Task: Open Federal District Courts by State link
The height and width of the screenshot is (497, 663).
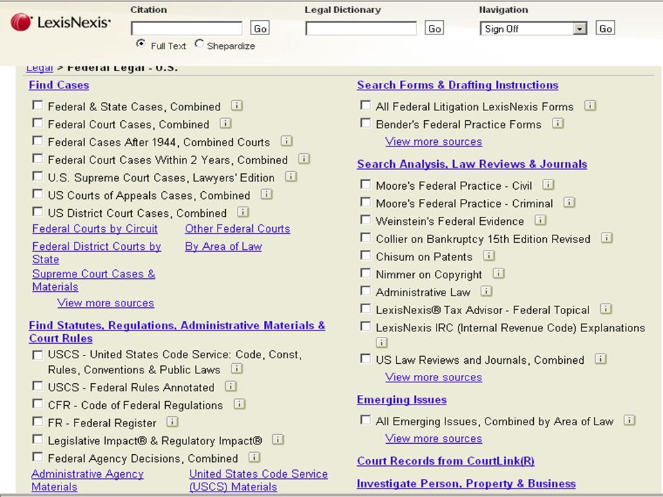Action: (x=97, y=253)
